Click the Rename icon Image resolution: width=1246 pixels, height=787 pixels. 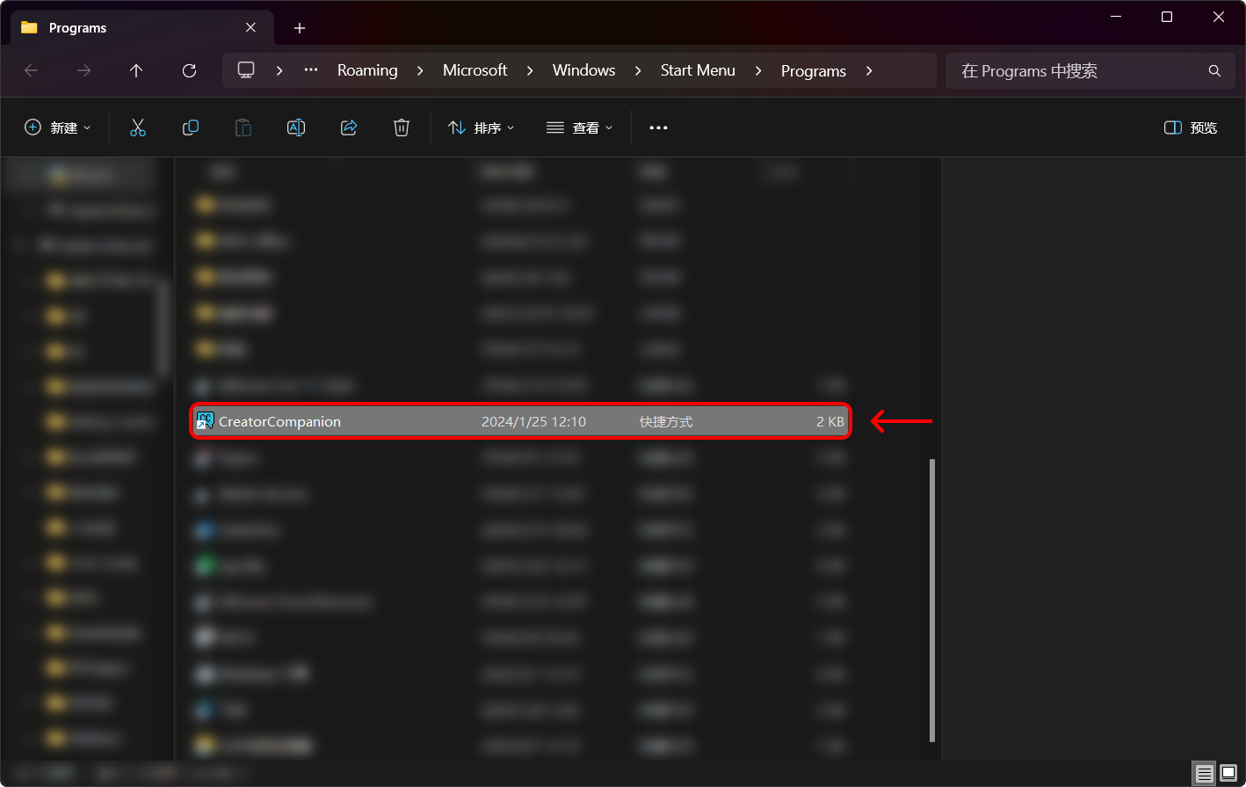(x=296, y=128)
